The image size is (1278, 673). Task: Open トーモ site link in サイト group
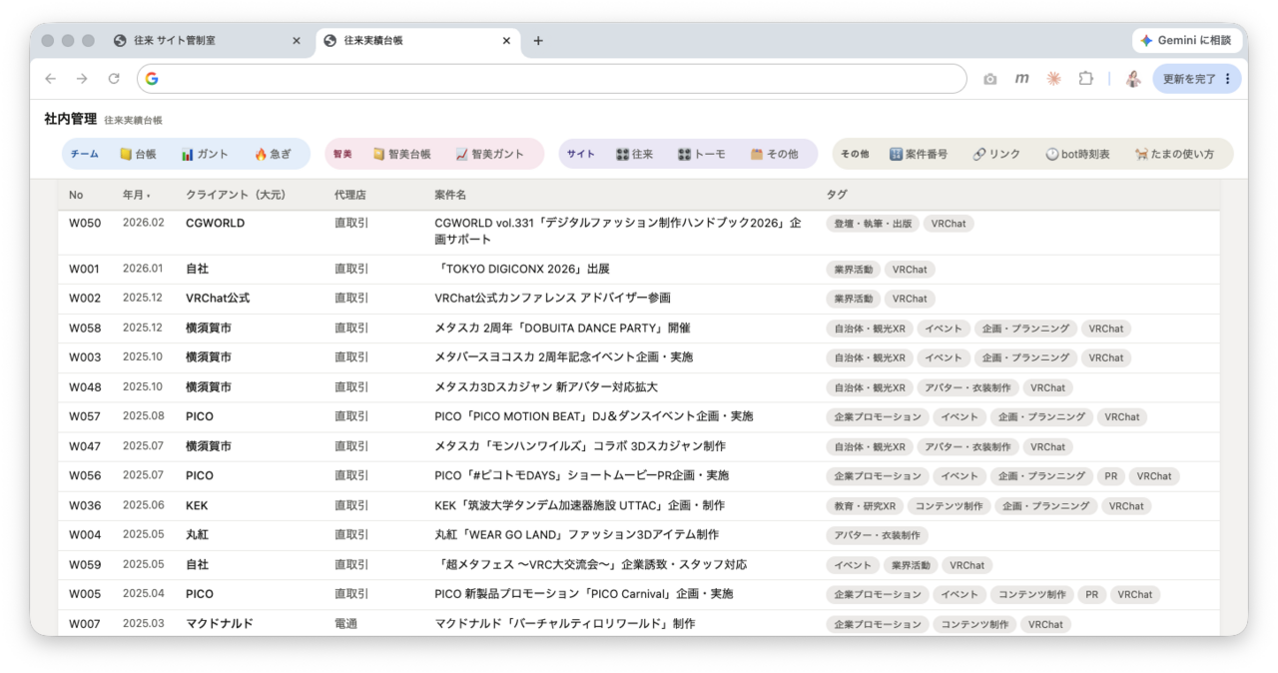pos(701,154)
